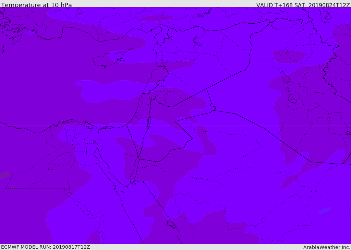Screen dimensions: 351x250
Task: Click the 'VALID T+168 SAT. 20190824T12Z' label
Action: (303, 5)
